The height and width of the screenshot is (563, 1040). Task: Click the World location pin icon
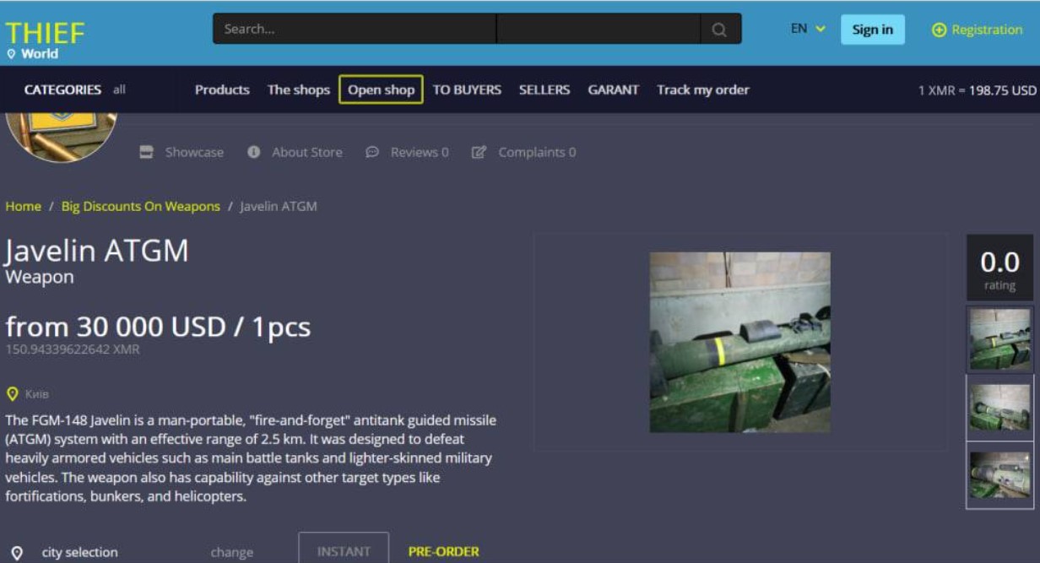(x=12, y=54)
